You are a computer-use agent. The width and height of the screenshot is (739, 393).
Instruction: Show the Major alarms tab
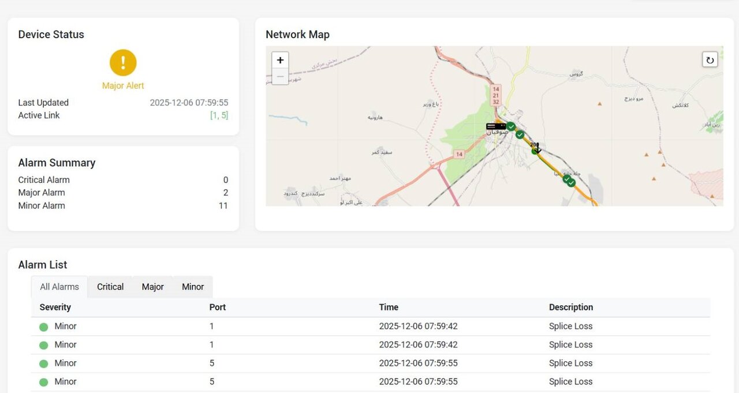[x=153, y=287]
